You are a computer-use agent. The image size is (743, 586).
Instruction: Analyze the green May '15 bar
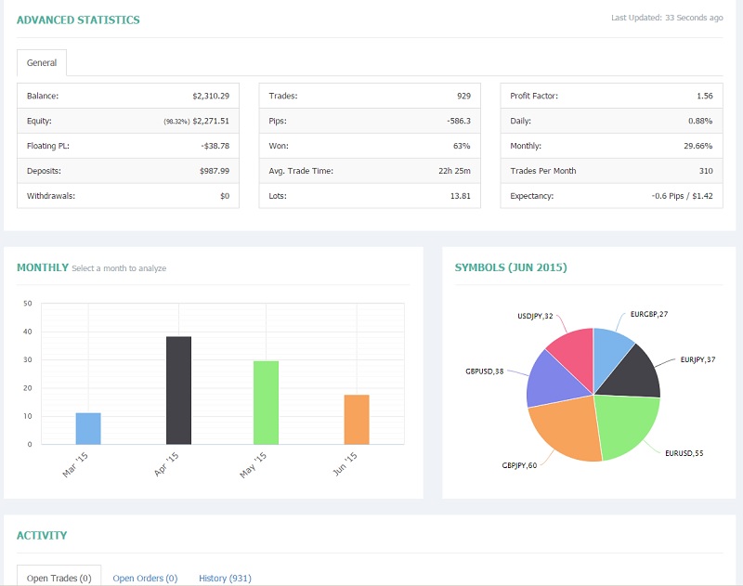point(267,402)
